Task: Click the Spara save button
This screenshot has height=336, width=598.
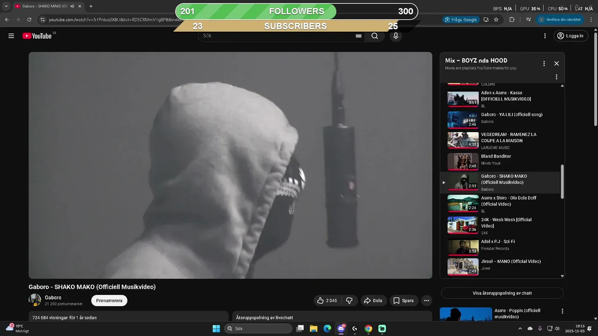Action: coord(403,301)
